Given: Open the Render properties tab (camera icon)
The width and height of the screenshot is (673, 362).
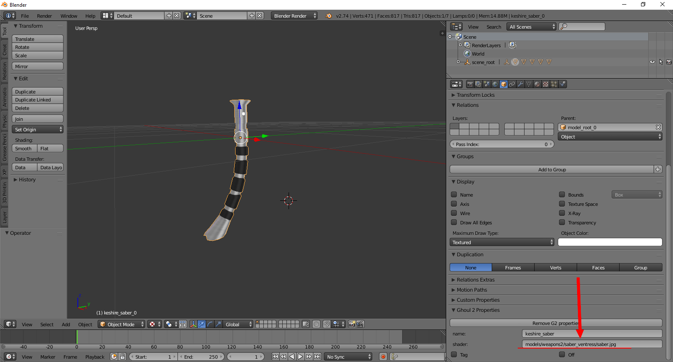Looking at the screenshot, I should pos(470,84).
